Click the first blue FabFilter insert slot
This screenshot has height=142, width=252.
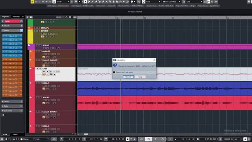[12, 36]
